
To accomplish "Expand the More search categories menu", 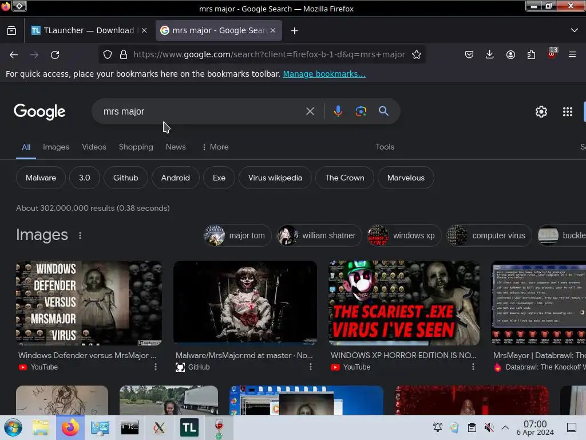I will pos(215,147).
